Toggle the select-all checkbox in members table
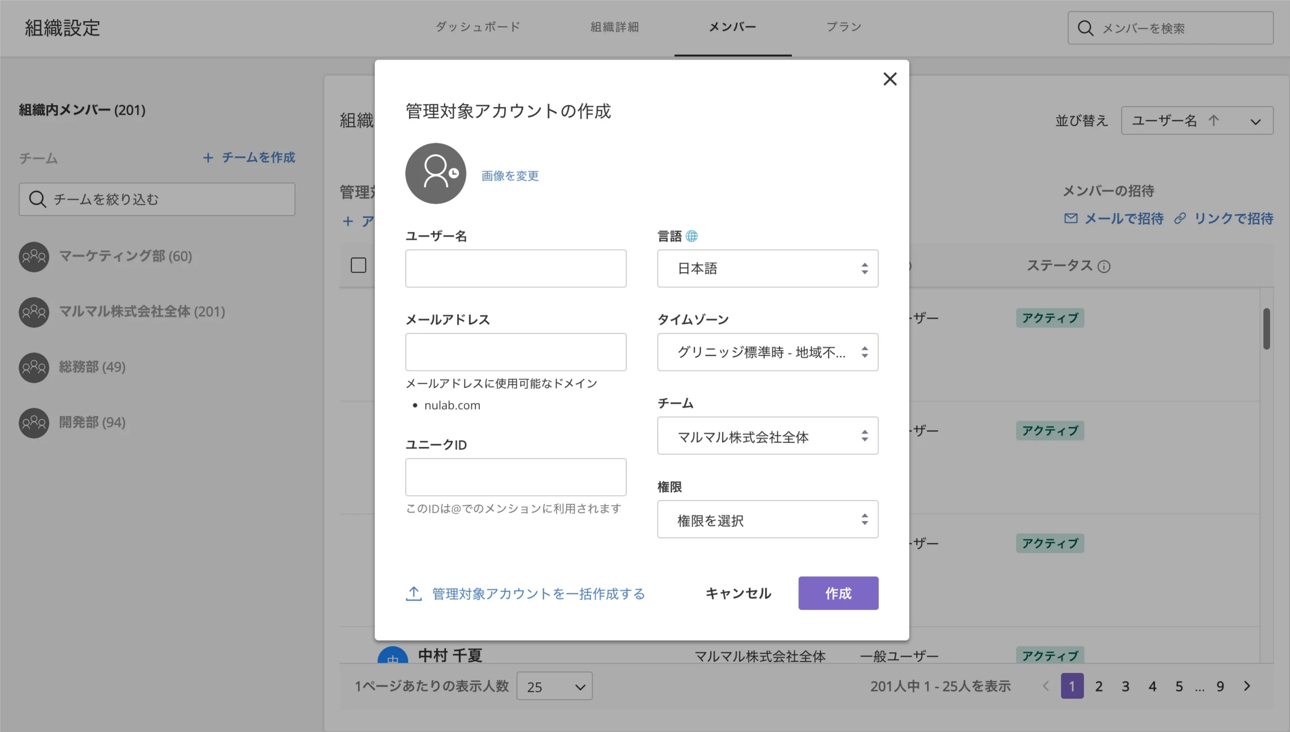Screen dimensions: 1290x732 358,265
